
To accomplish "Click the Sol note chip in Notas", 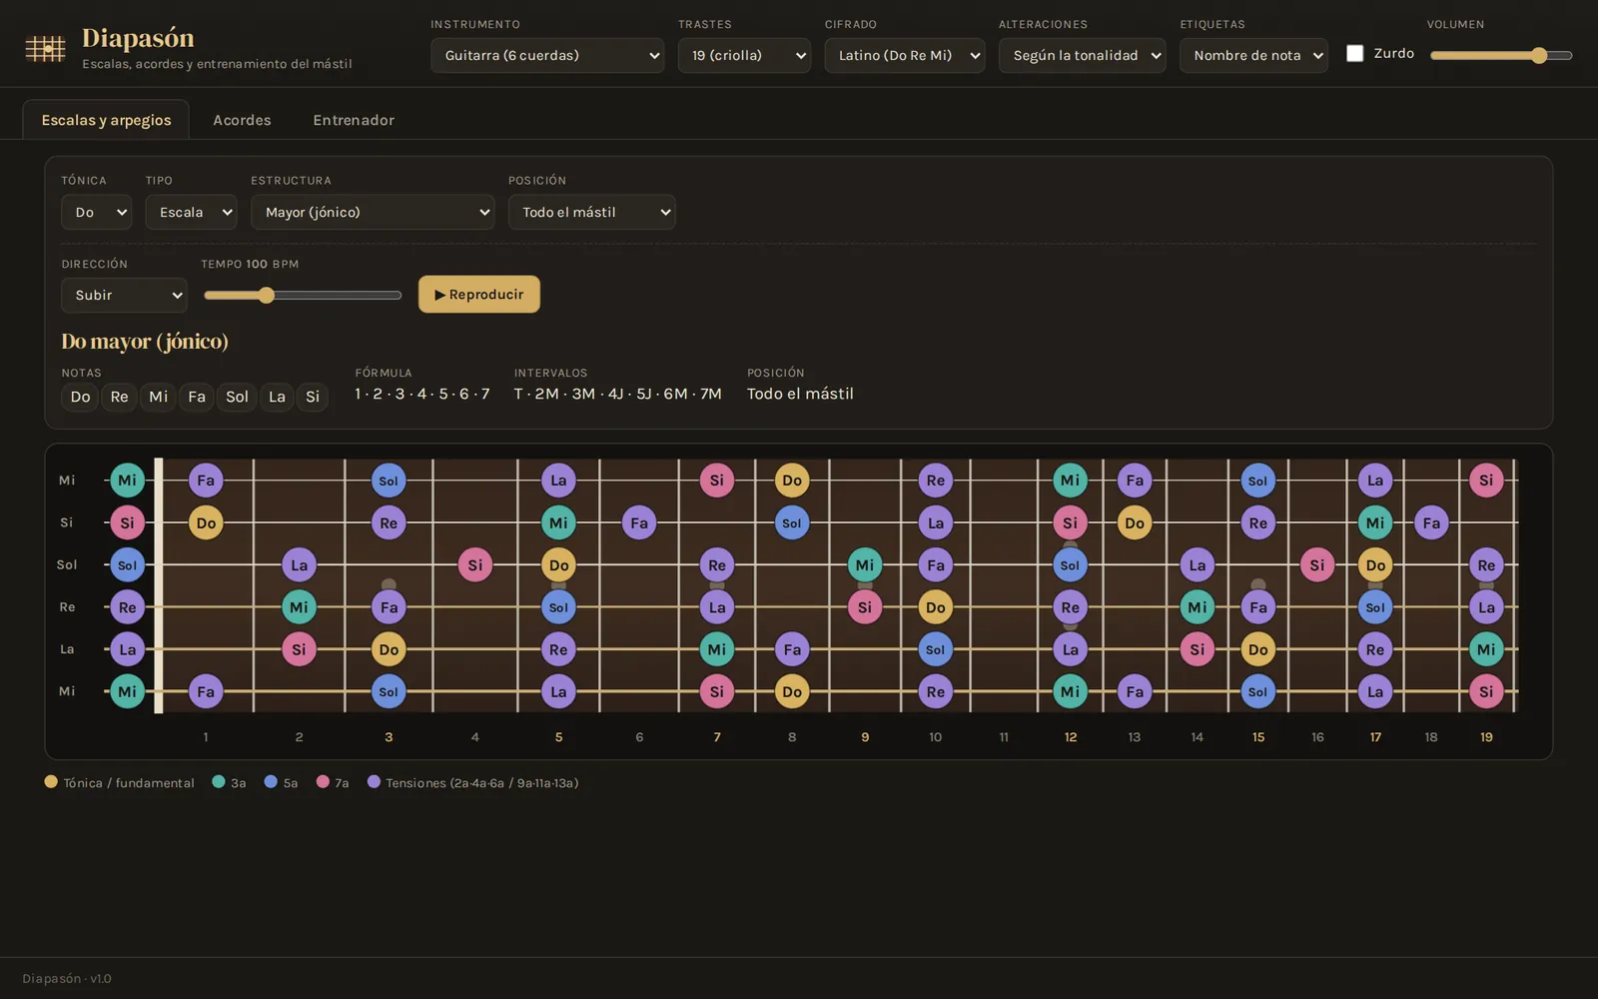I will [x=237, y=397].
